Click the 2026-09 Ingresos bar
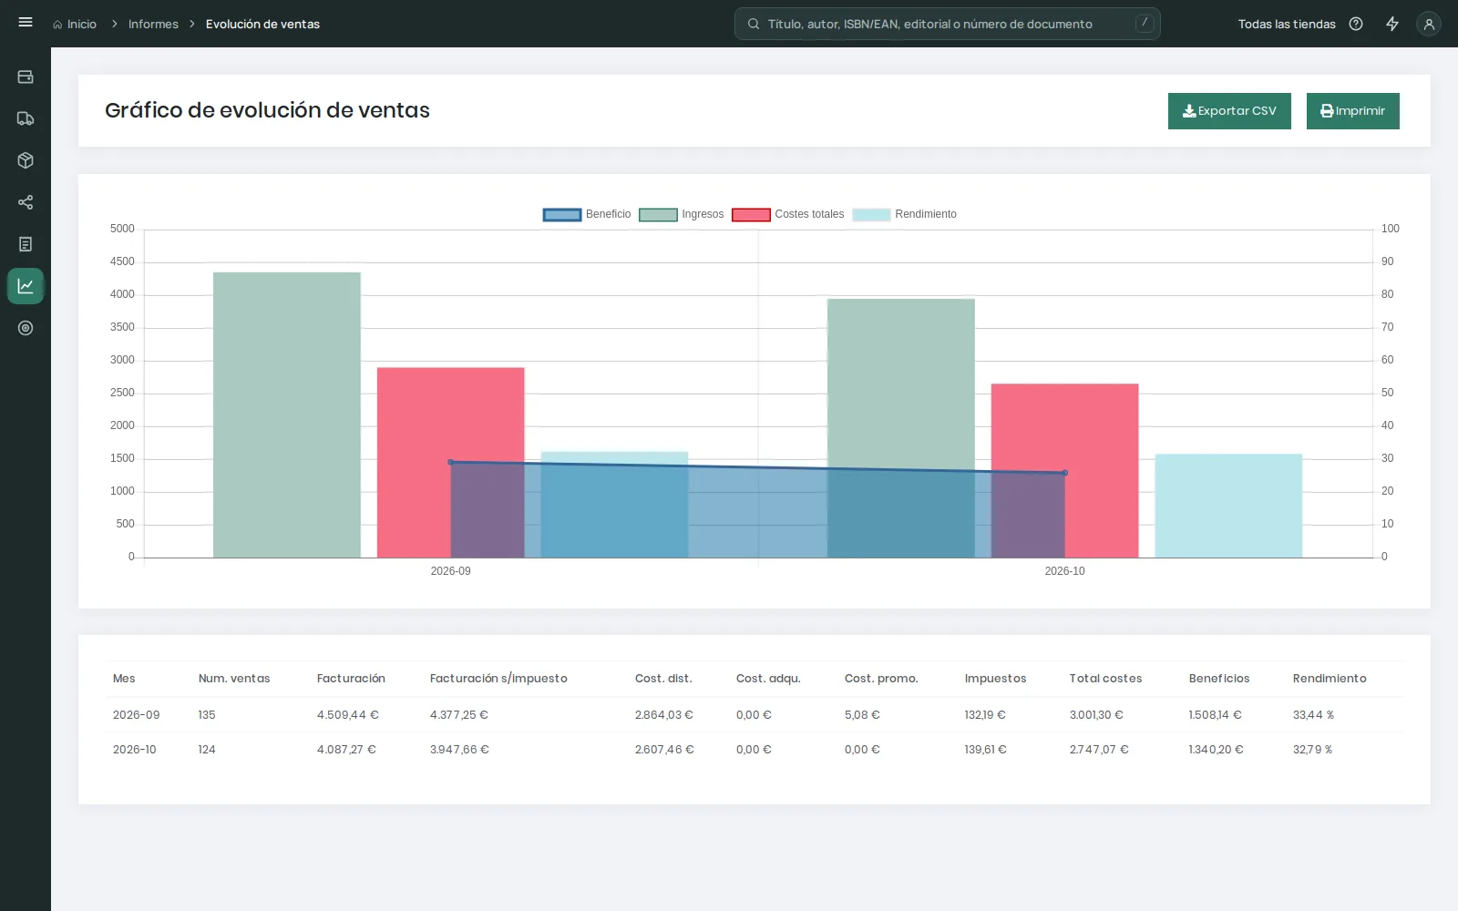 287,415
